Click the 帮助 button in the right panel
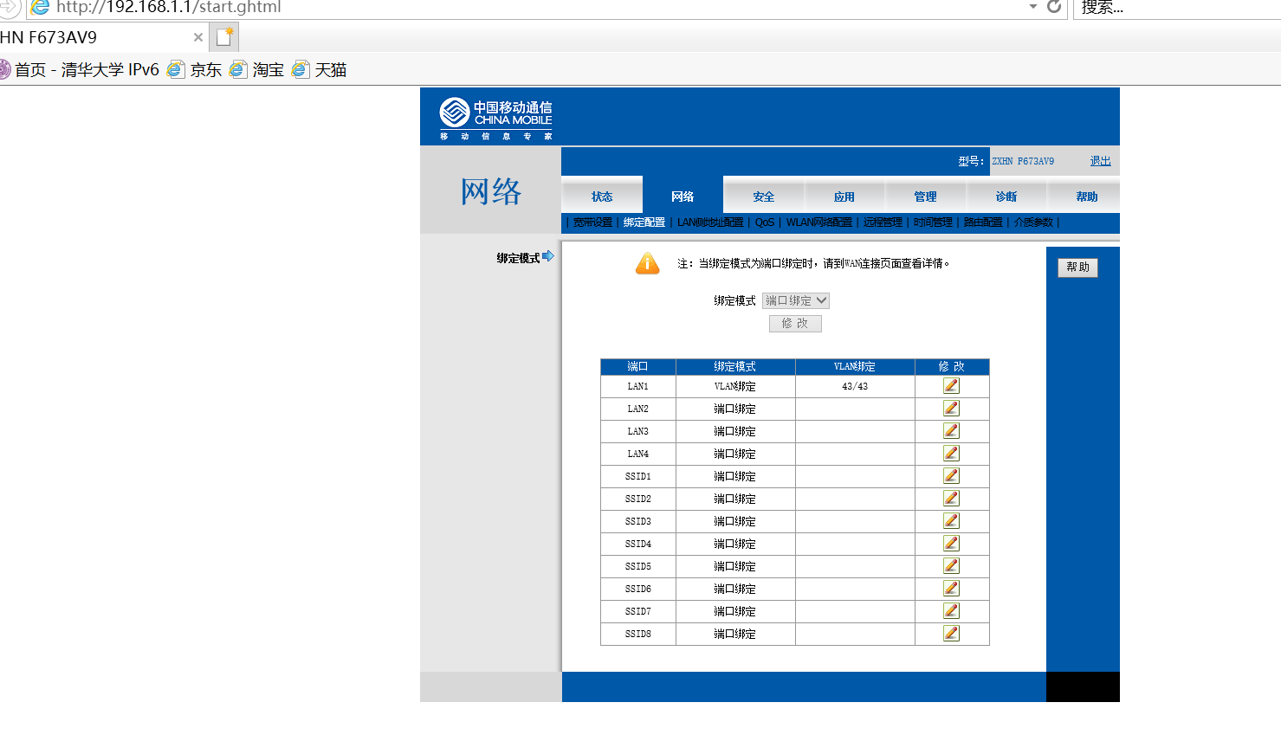This screenshot has width=1281, height=754. [1077, 267]
